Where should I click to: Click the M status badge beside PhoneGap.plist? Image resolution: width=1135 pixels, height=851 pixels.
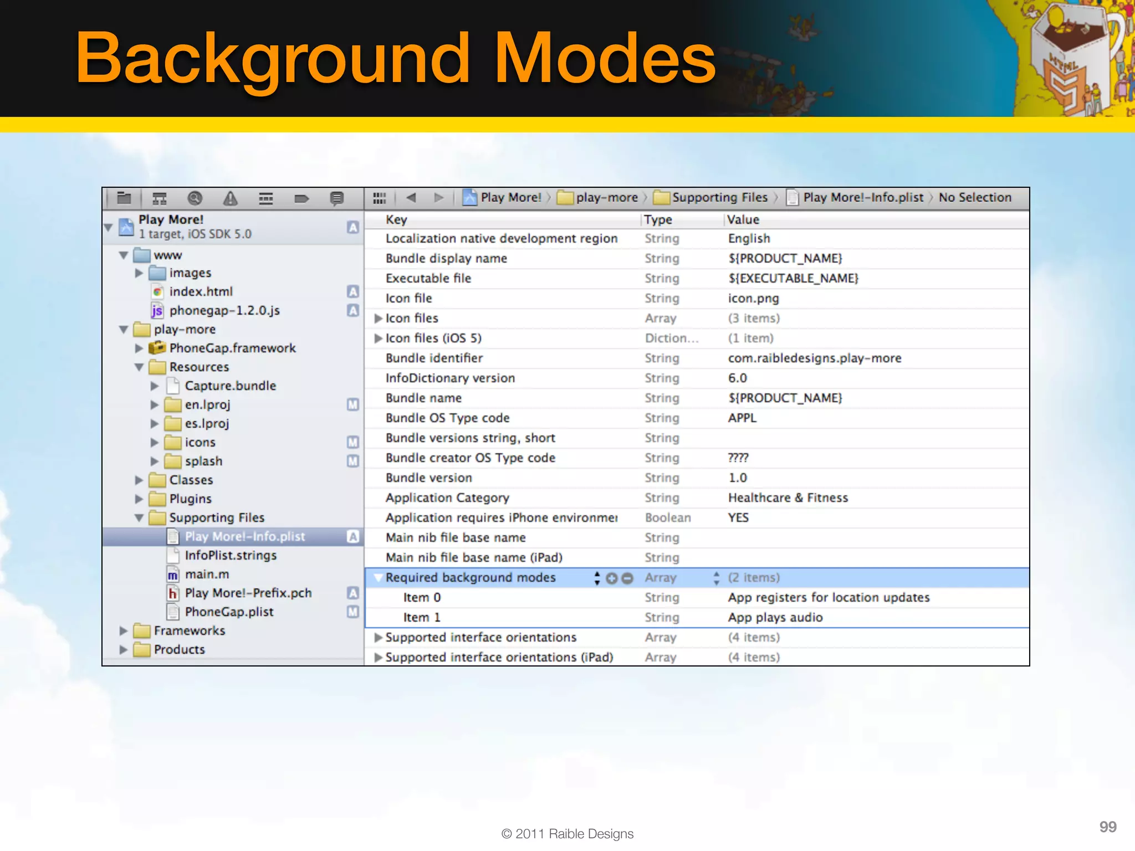click(353, 612)
